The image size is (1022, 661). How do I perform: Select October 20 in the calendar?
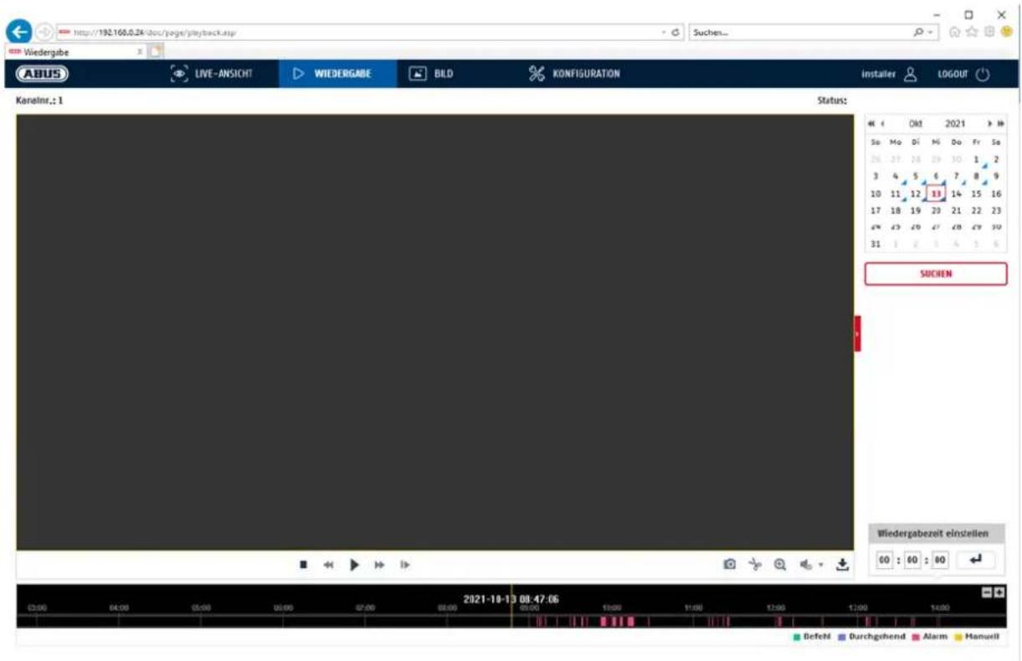(x=936, y=210)
